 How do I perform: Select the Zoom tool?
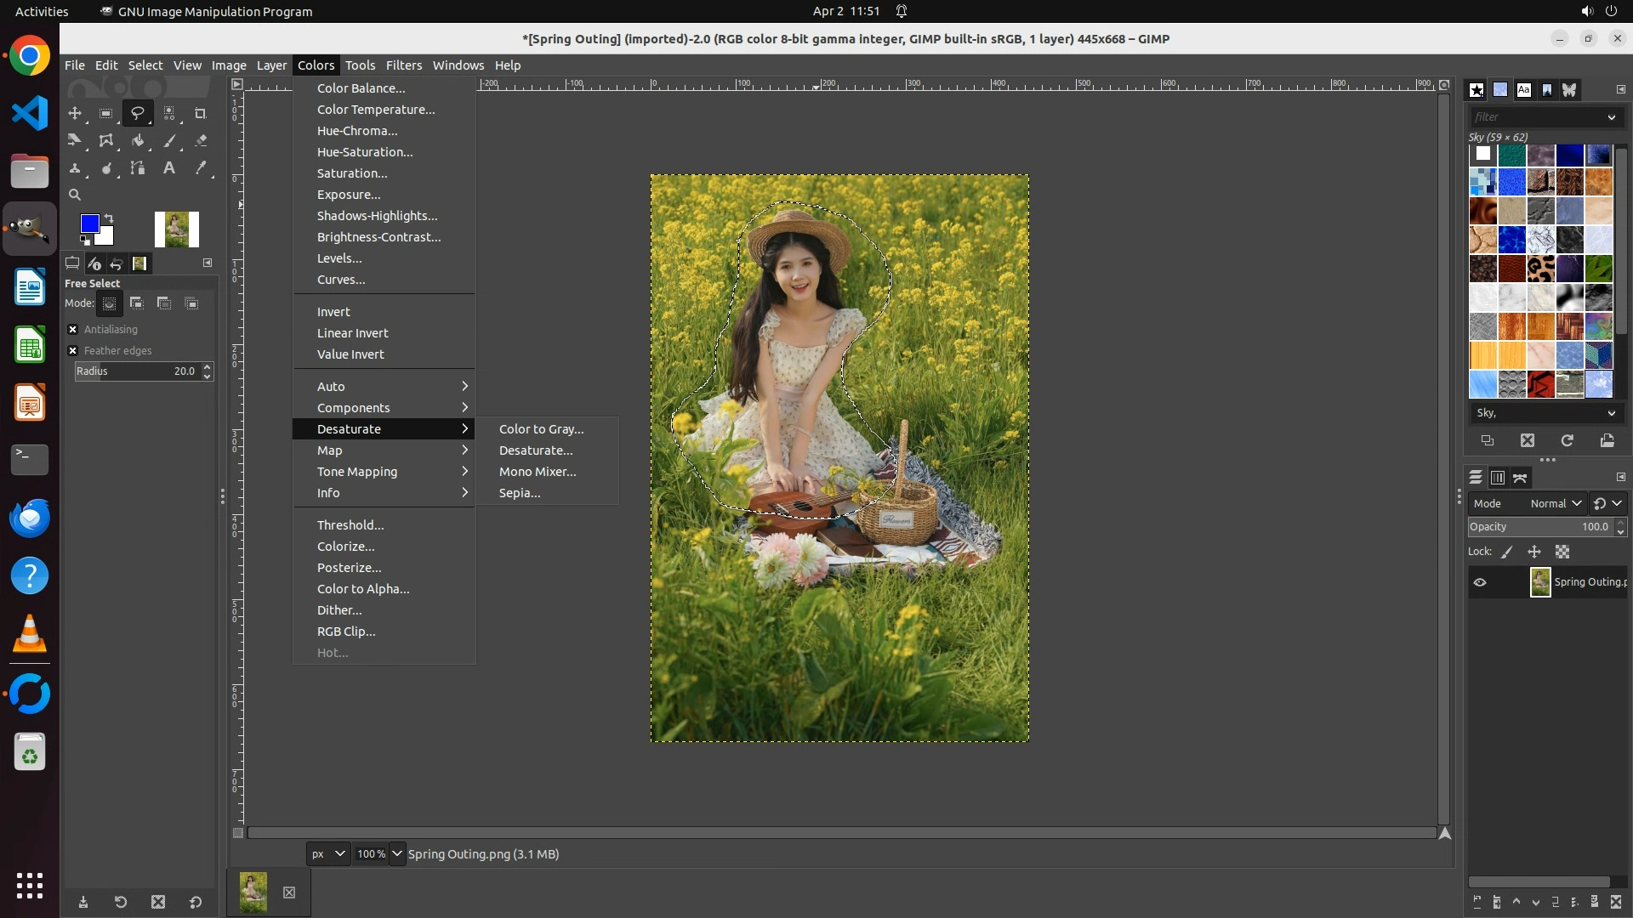click(75, 195)
